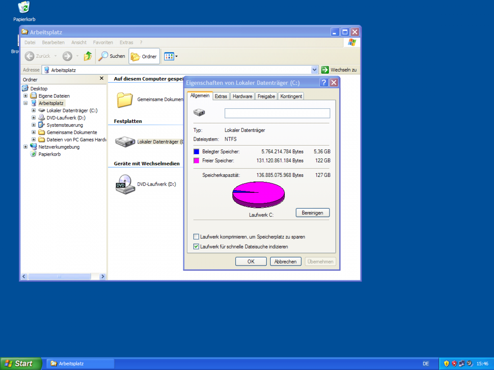494x370 pixels.
Task: Select Lokaler Datenträger drive icon under Festplatten
Action: (x=125, y=142)
